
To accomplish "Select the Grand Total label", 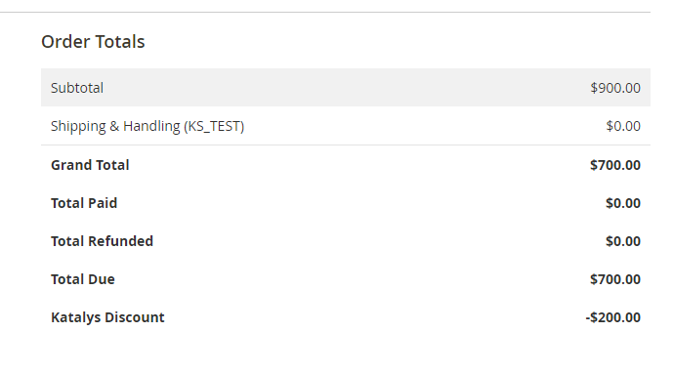I will [x=90, y=165].
